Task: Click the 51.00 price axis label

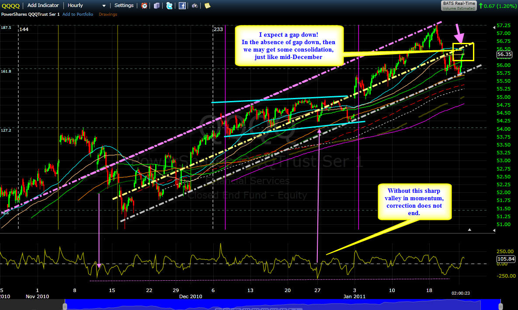Action: tap(504, 224)
